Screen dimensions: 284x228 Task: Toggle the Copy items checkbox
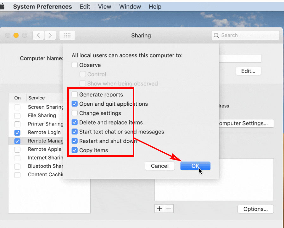pyautogui.click(x=74, y=150)
